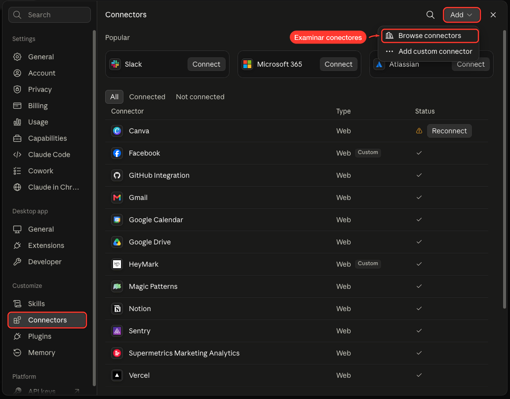This screenshot has width=510, height=399.
Task: Click the Custom badge on Facebook row
Action: (368, 152)
